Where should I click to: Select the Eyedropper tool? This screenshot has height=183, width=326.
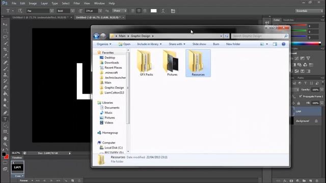pyautogui.click(x=5, y=55)
